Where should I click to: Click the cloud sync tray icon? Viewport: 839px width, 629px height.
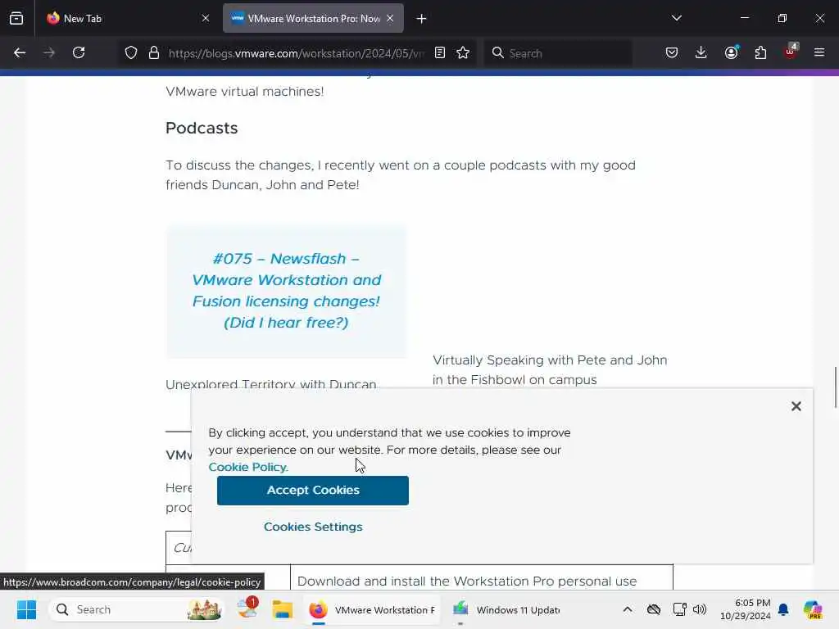tap(653, 609)
